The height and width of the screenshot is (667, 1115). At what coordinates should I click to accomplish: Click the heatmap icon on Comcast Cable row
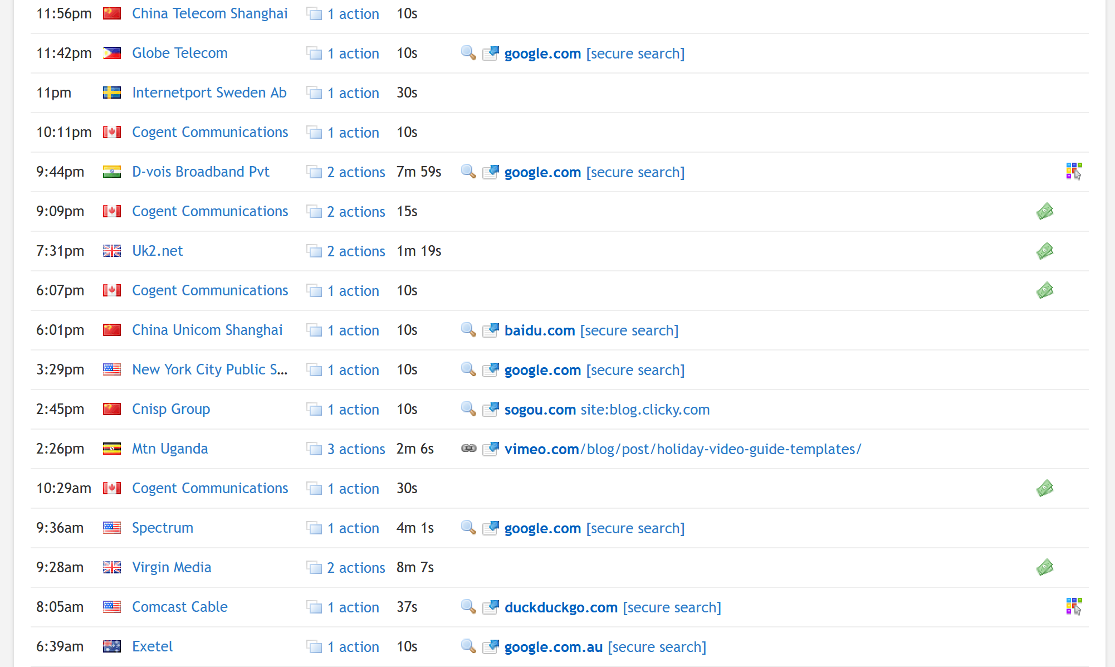[x=1073, y=606]
